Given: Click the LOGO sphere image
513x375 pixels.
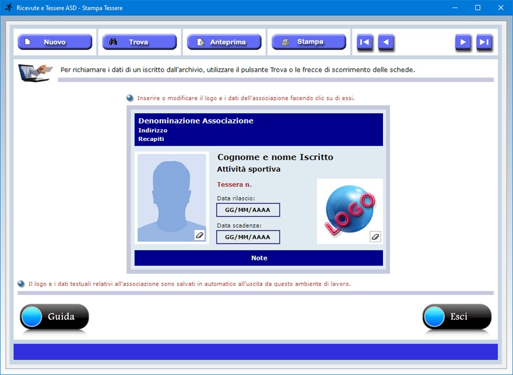Looking at the screenshot, I should pyautogui.click(x=350, y=210).
